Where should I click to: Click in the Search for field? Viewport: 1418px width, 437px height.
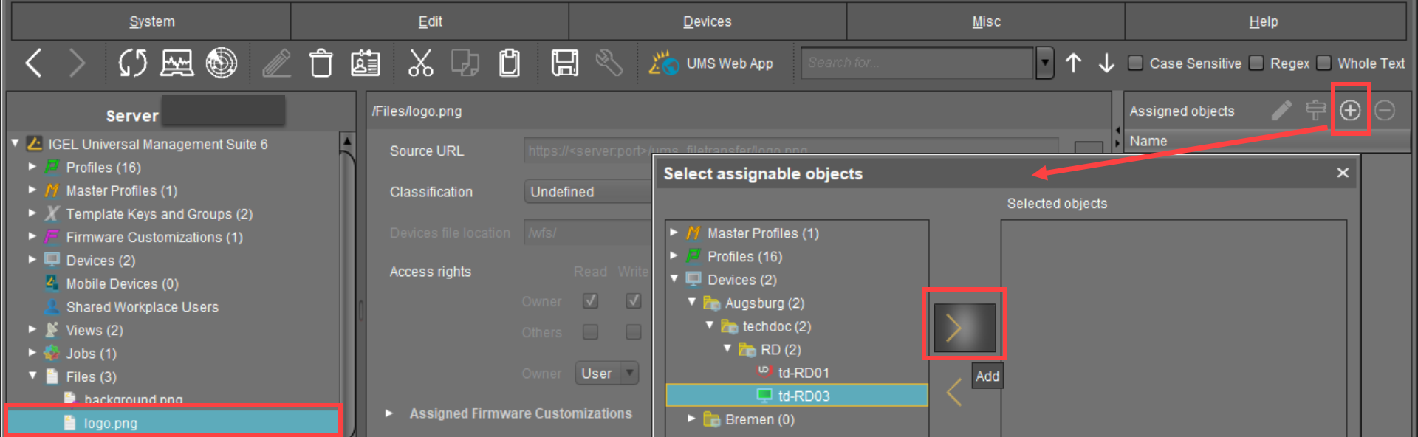916,63
